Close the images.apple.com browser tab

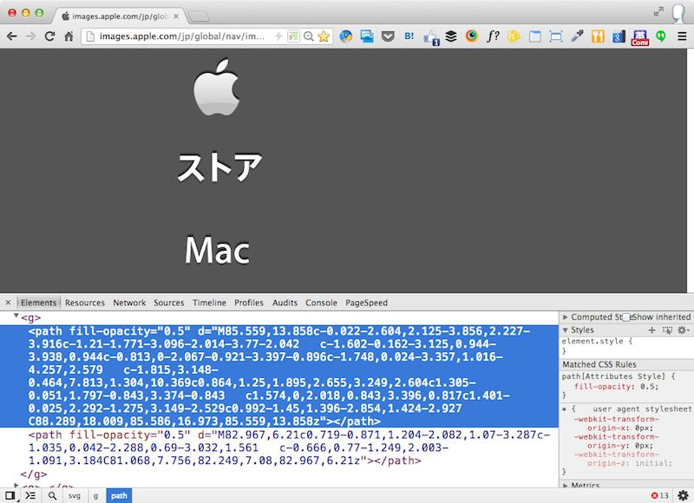pos(176,16)
